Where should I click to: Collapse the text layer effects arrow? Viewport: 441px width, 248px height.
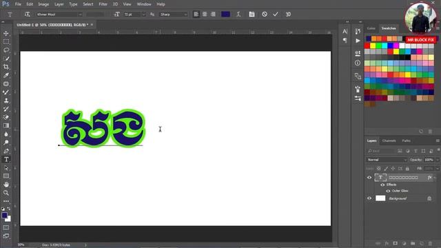click(x=435, y=178)
